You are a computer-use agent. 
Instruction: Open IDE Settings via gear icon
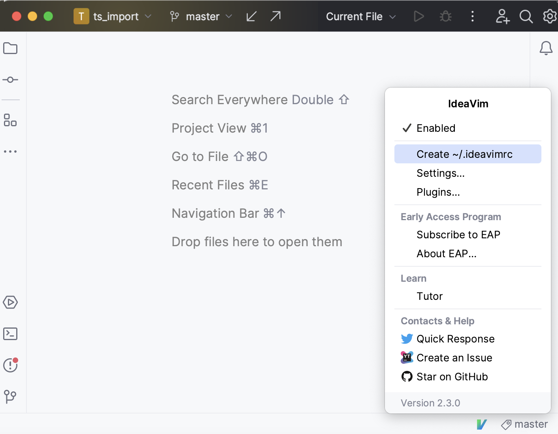click(x=550, y=16)
